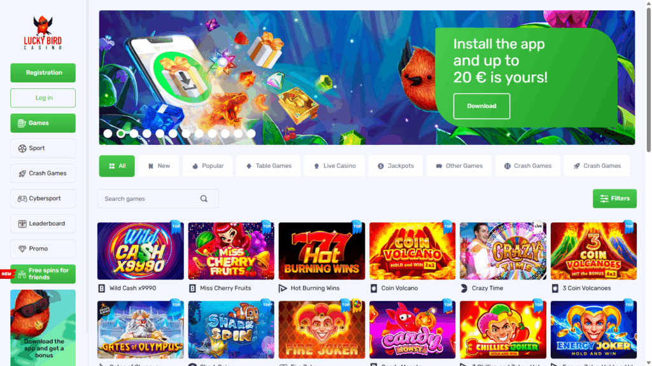Click the Download button on banner
The image size is (652, 366).
(481, 106)
